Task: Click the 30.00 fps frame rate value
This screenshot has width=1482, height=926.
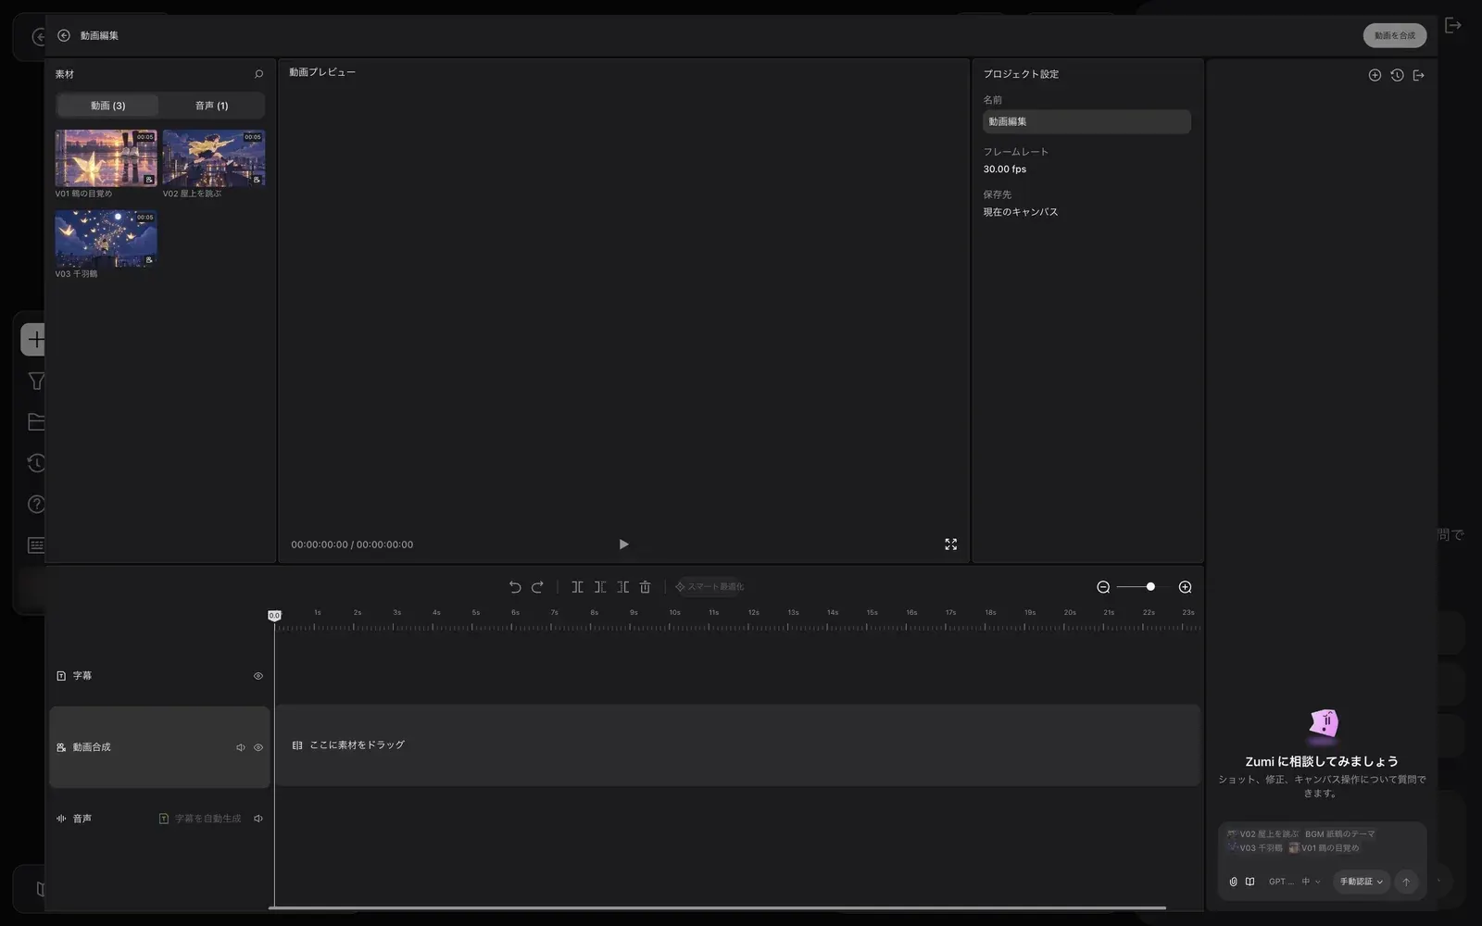Action: pyautogui.click(x=1005, y=169)
